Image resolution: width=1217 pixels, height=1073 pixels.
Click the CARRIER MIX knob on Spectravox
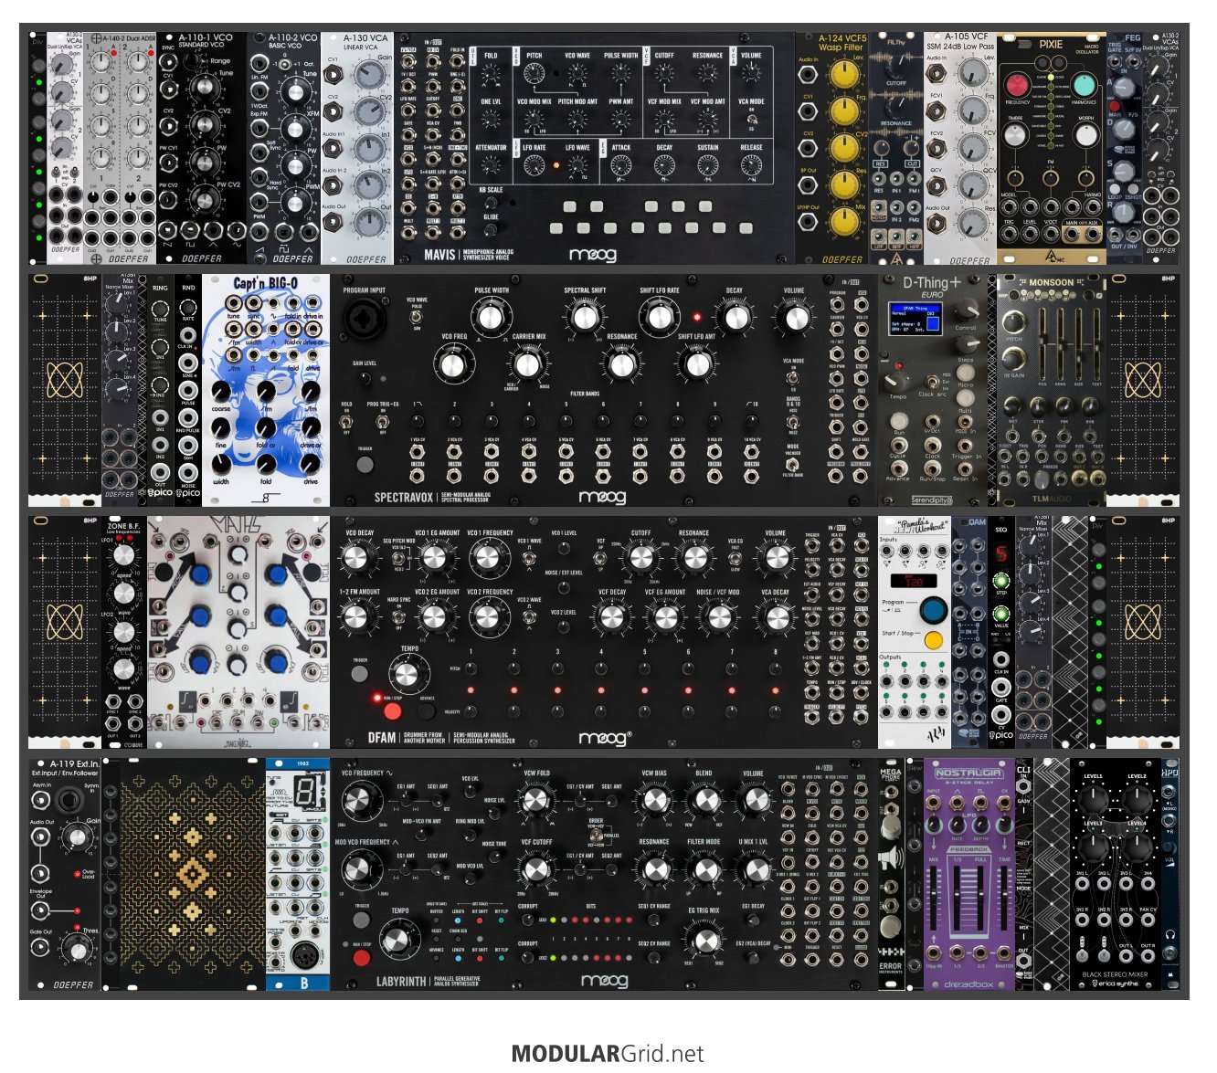click(528, 364)
